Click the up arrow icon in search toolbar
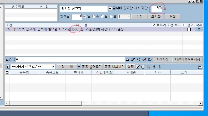 point(154,67)
